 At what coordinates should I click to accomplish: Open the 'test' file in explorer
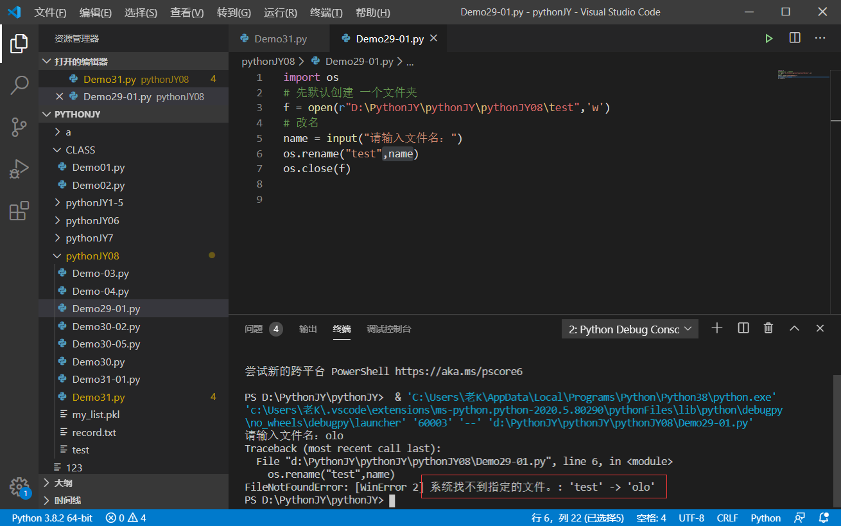coord(134,450)
